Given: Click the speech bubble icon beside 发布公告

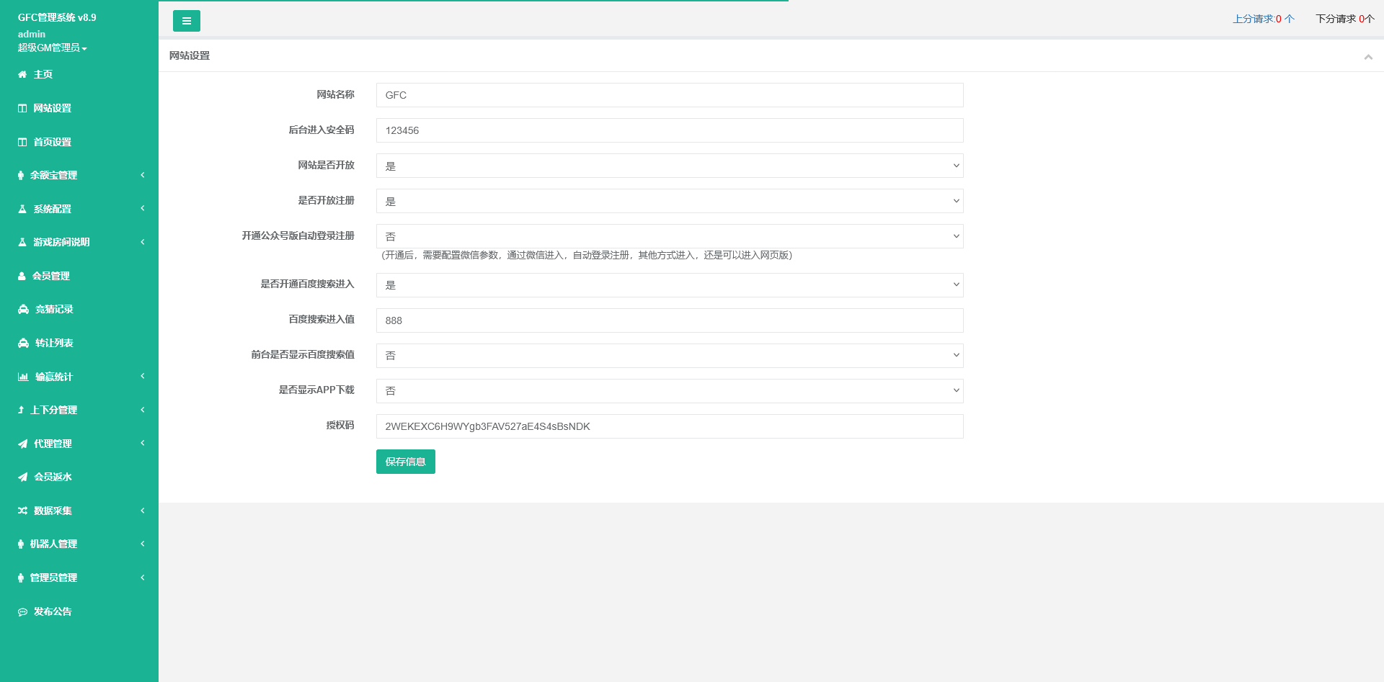Looking at the screenshot, I should [23, 611].
